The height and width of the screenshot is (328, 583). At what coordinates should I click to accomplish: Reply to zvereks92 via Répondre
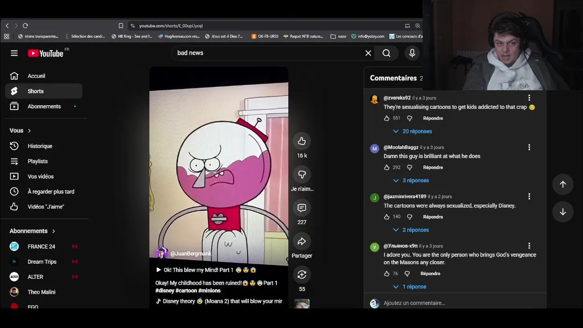[x=433, y=118]
